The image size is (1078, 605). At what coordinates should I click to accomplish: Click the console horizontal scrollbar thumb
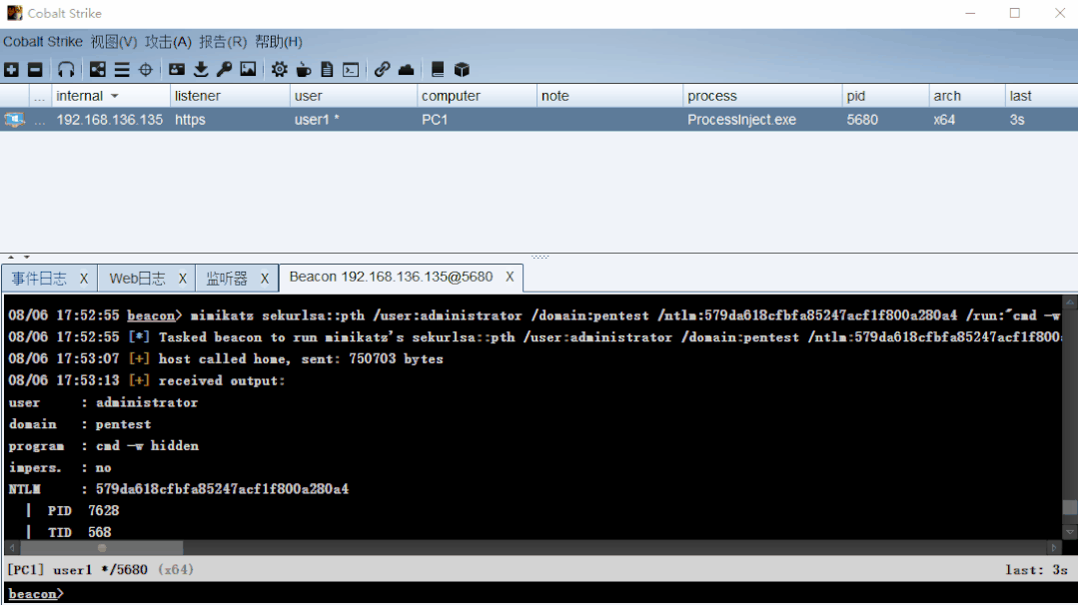(102, 548)
